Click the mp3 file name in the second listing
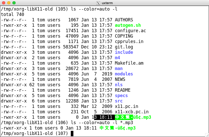This screenshot has height=137, width=209. tap(117, 128)
